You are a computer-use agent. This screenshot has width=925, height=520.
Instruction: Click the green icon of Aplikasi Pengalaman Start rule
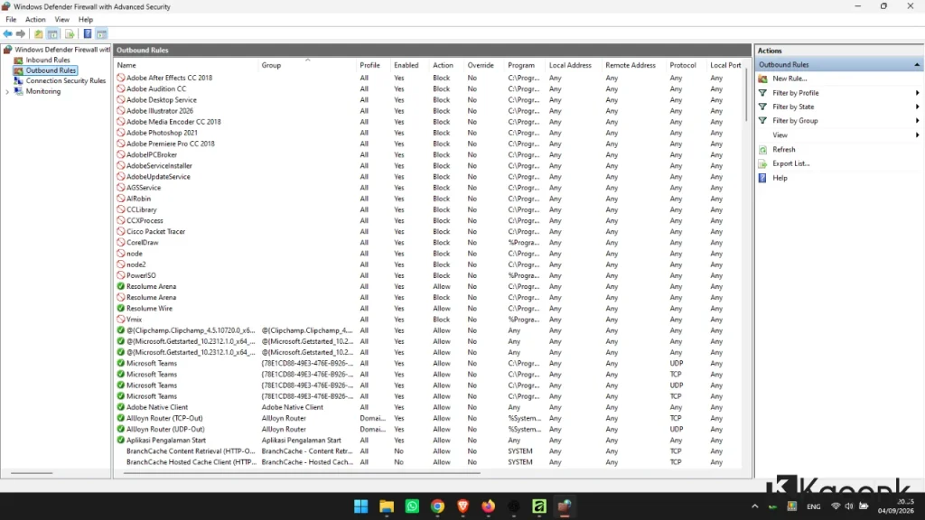pos(121,441)
